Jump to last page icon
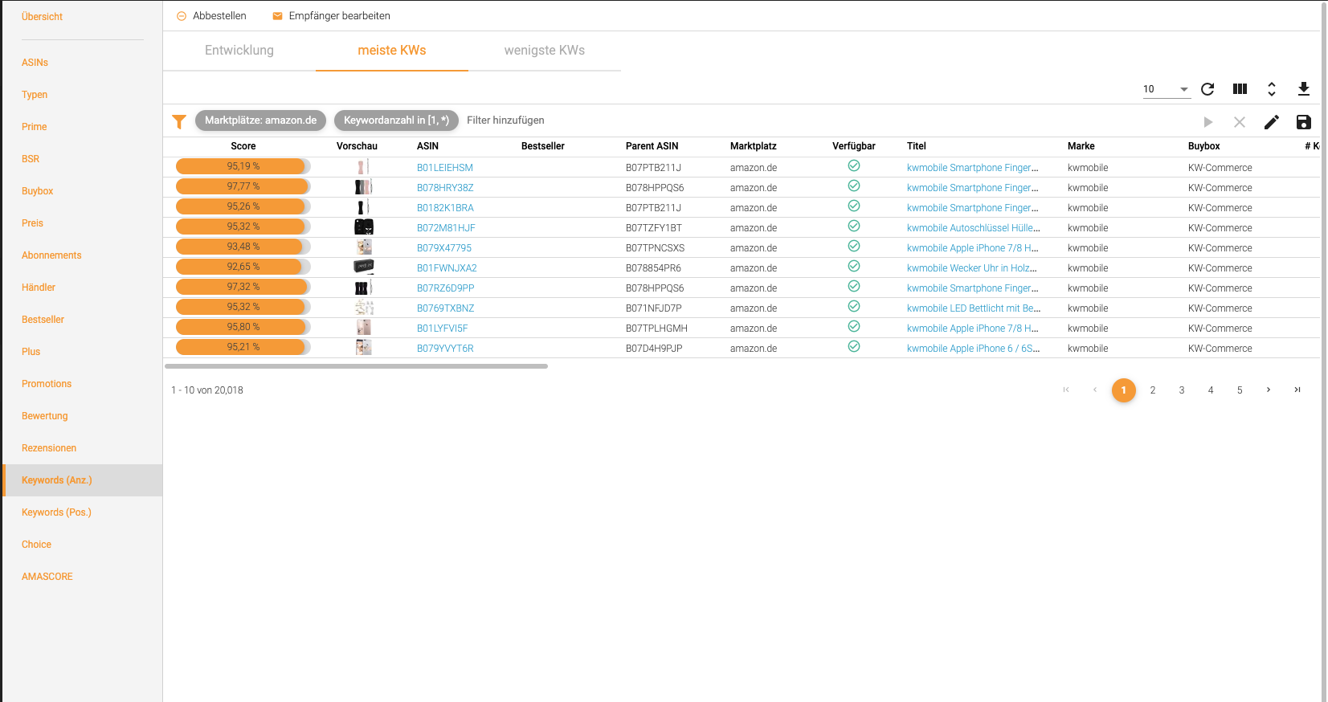 [1297, 390]
